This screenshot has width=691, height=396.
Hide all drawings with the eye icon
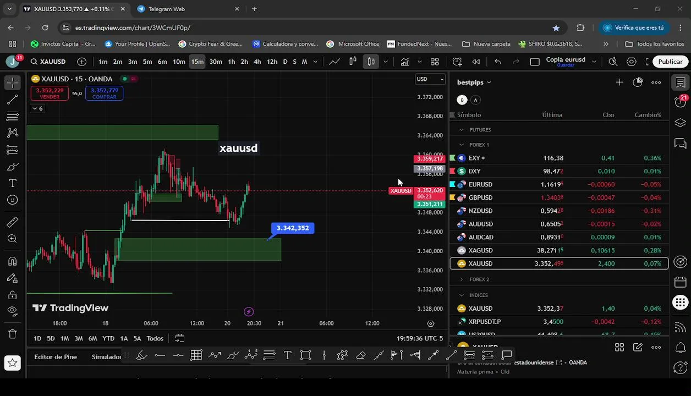point(12,311)
